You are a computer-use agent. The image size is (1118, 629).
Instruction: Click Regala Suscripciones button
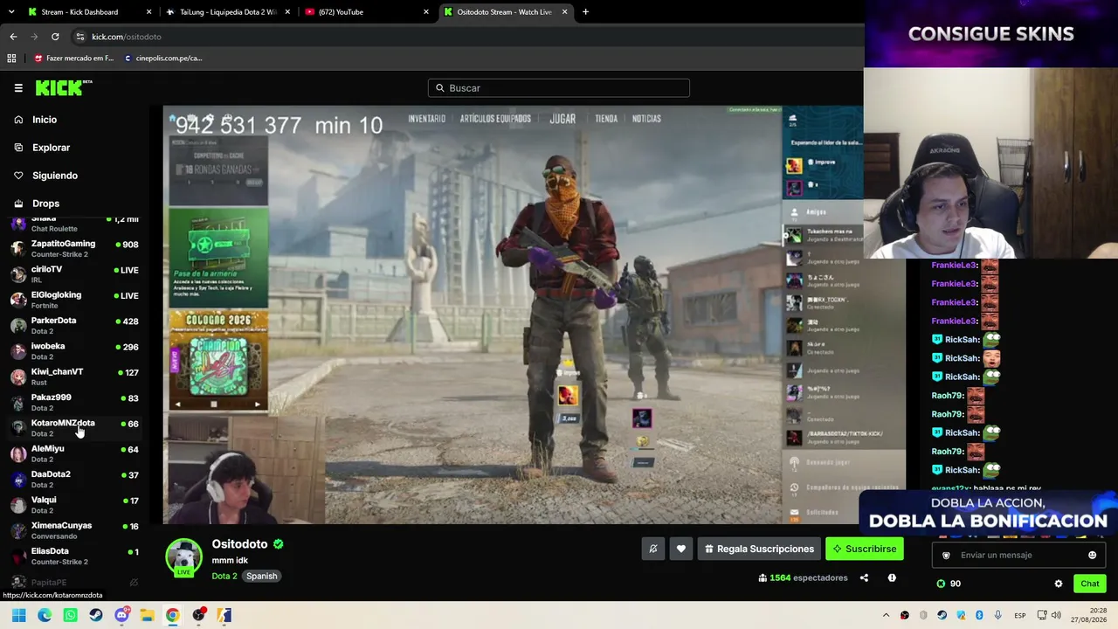(x=760, y=549)
